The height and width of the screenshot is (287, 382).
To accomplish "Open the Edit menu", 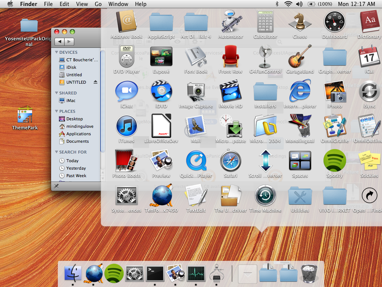I will coord(64,4).
